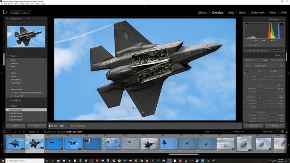Switch to the Slideshow module
This screenshot has width=290, height=163.
point(258,13)
